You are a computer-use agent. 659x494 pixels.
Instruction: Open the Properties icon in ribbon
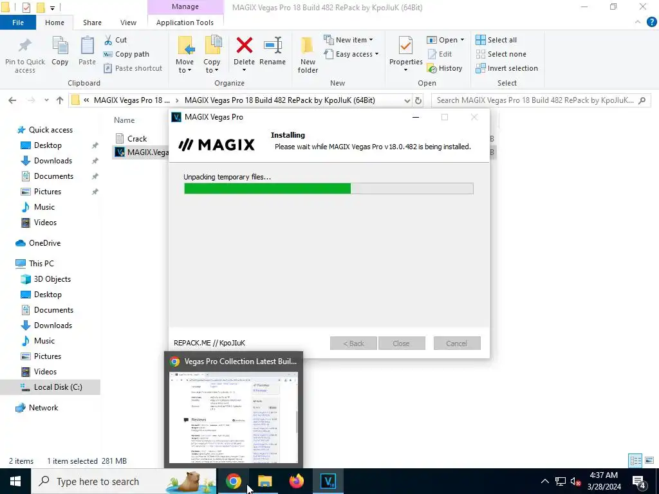tap(405, 46)
